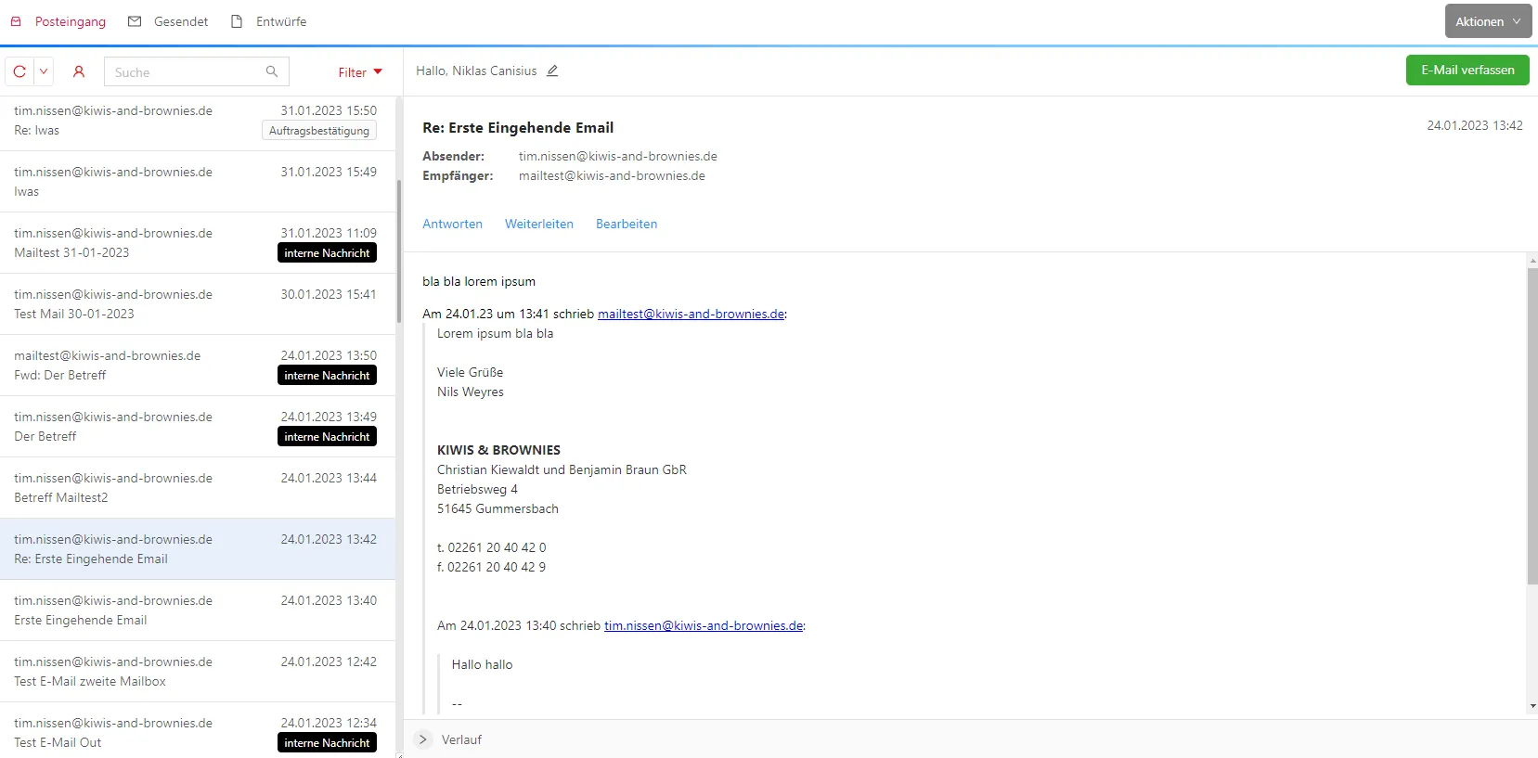Click interne Nachricht badge on Fwd: Der Betreff
The width and height of the screenshot is (1538, 758).
(327, 375)
